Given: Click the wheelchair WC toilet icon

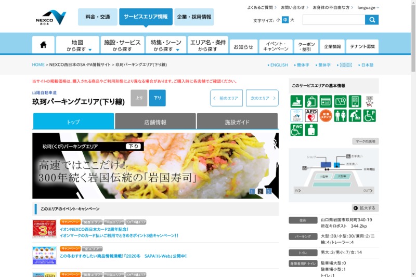Looking at the screenshot, I should coord(297,130).
